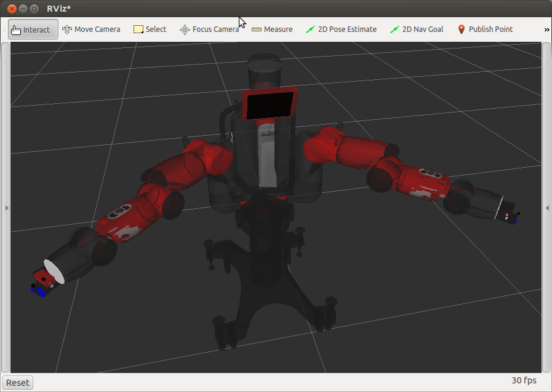The image size is (552, 392).
Task: Expand the toolbar overflow chevron
Action: tap(546, 29)
